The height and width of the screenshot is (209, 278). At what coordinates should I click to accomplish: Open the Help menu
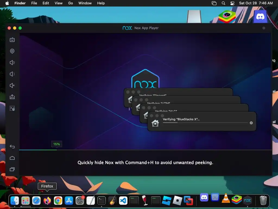click(101, 3)
